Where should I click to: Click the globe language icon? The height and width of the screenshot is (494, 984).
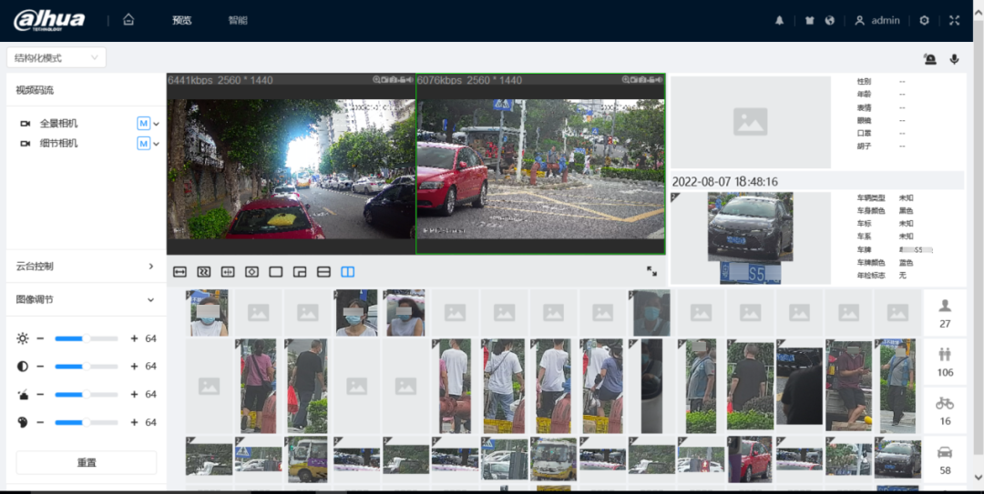click(x=830, y=21)
